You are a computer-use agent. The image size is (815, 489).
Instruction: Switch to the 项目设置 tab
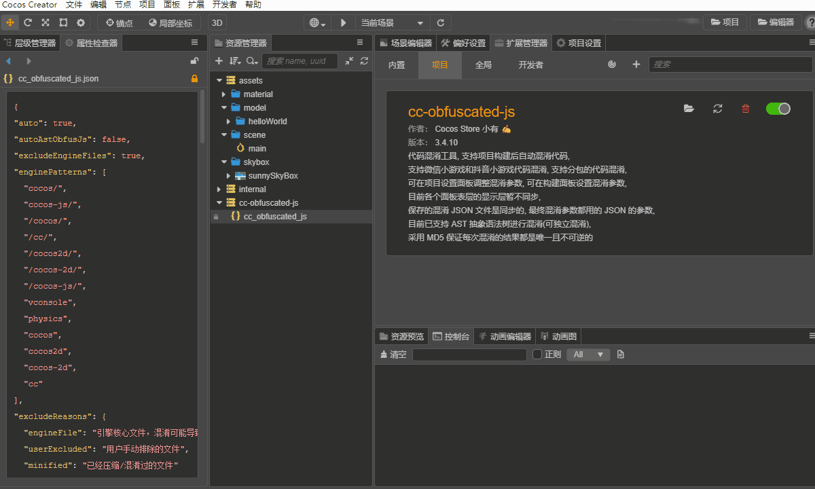(x=579, y=43)
